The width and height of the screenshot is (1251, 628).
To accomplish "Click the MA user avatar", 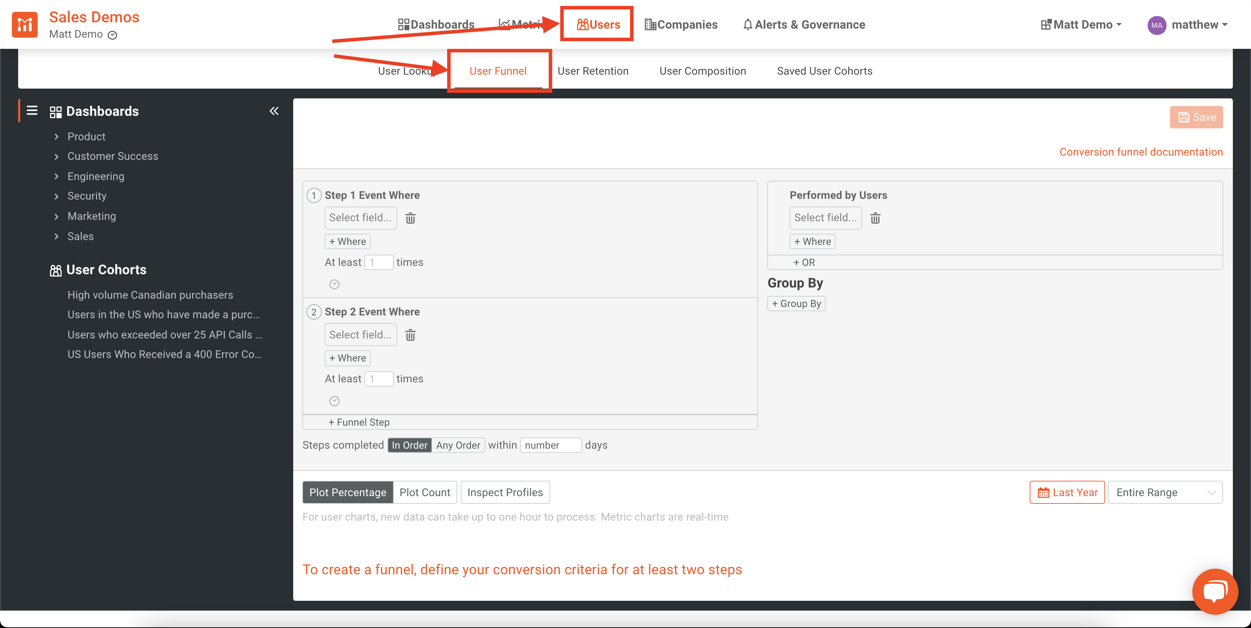I will (x=1156, y=25).
